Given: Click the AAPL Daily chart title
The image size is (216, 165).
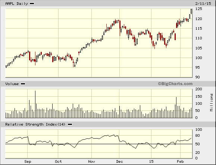Looking at the screenshot, I should tap(16, 4).
